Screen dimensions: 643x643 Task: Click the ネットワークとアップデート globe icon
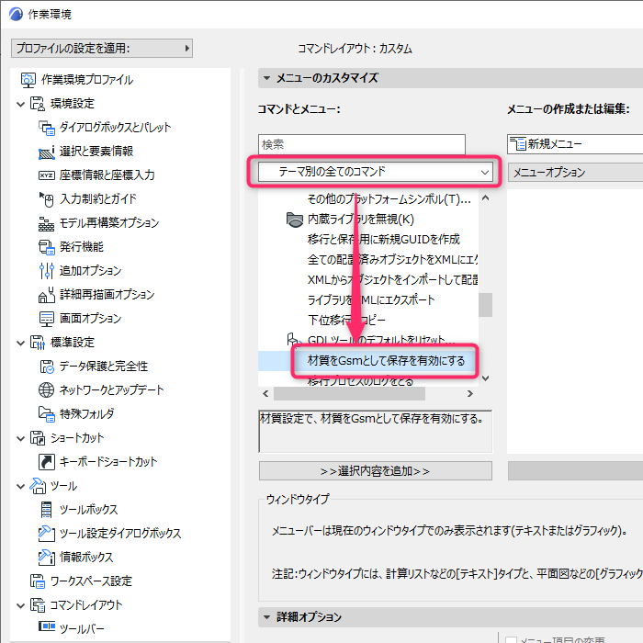pos(46,390)
